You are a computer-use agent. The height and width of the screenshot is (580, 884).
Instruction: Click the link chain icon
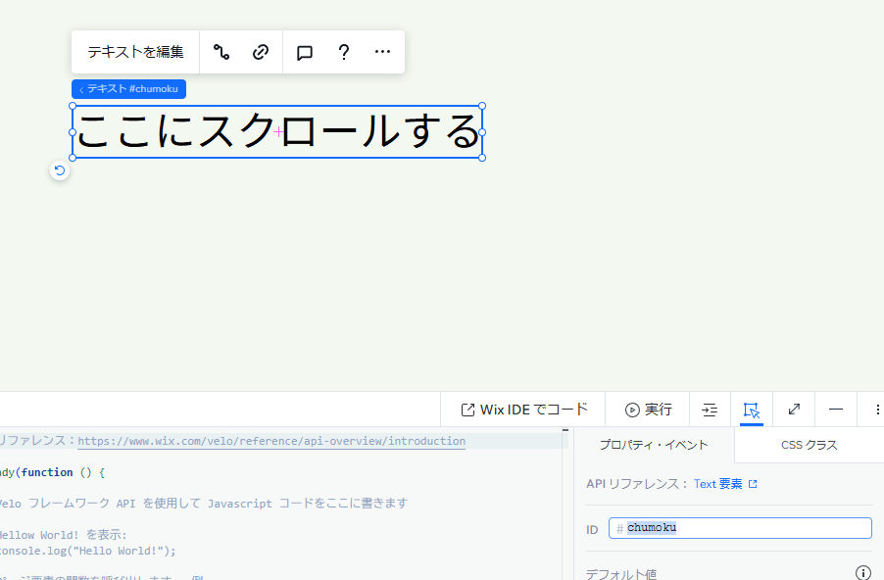tap(261, 52)
